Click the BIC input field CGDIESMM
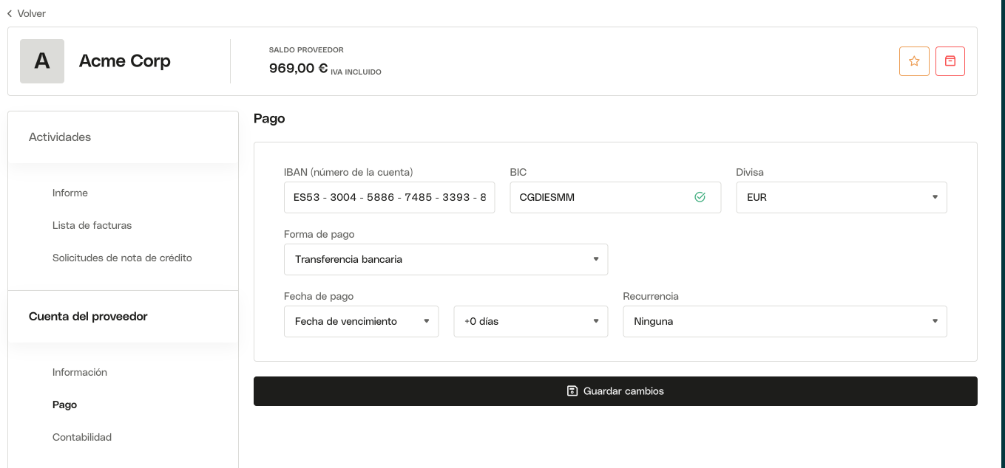 (x=615, y=198)
